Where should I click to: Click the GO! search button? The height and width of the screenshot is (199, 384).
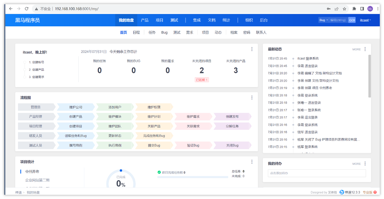352,20
